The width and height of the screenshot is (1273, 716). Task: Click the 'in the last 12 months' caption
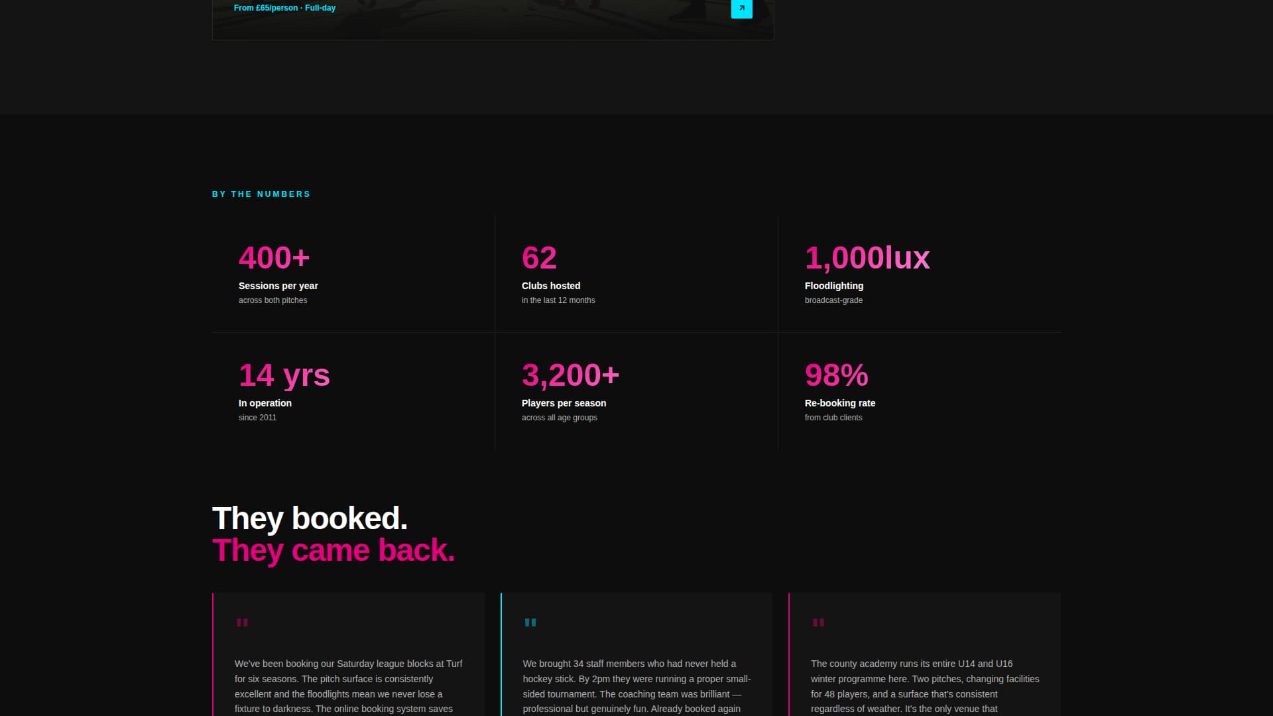[558, 300]
